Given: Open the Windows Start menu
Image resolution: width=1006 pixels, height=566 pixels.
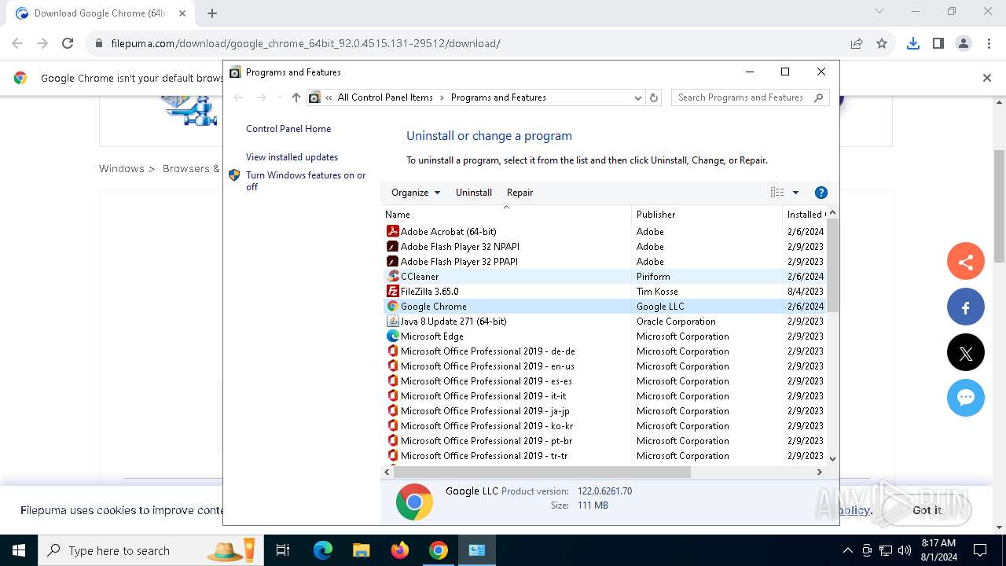Looking at the screenshot, I should point(19,550).
